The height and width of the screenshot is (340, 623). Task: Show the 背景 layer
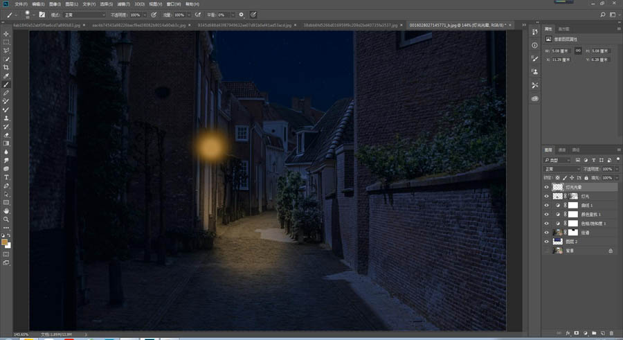[546, 251]
